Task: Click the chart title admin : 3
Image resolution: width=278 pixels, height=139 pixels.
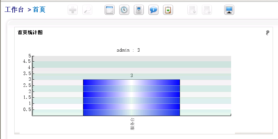Action: tap(128, 50)
